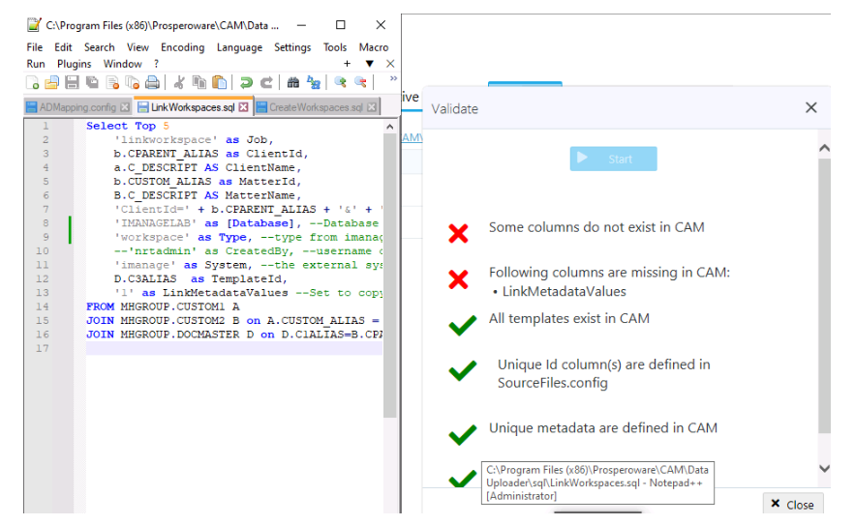Open the Tools menu

point(335,47)
